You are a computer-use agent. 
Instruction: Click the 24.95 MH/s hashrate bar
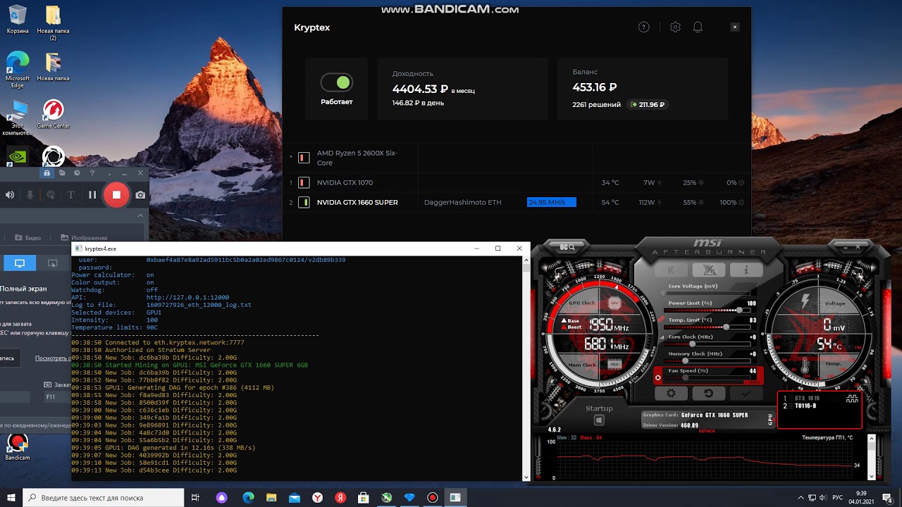click(x=551, y=202)
